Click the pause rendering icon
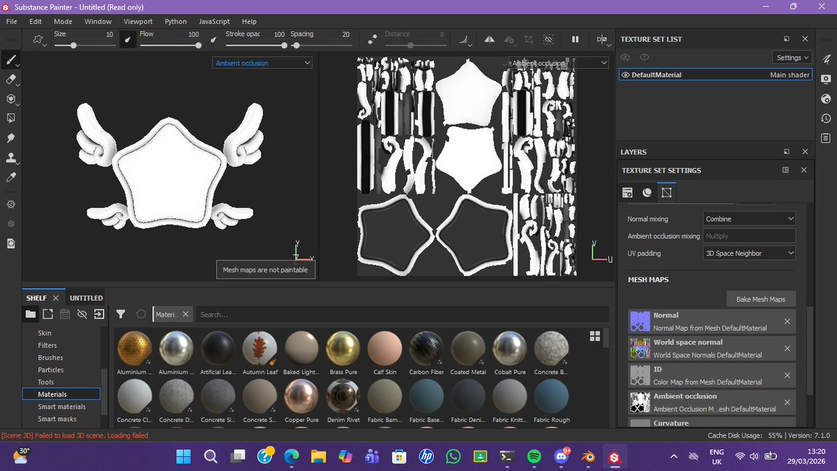 pyautogui.click(x=575, y=40)
